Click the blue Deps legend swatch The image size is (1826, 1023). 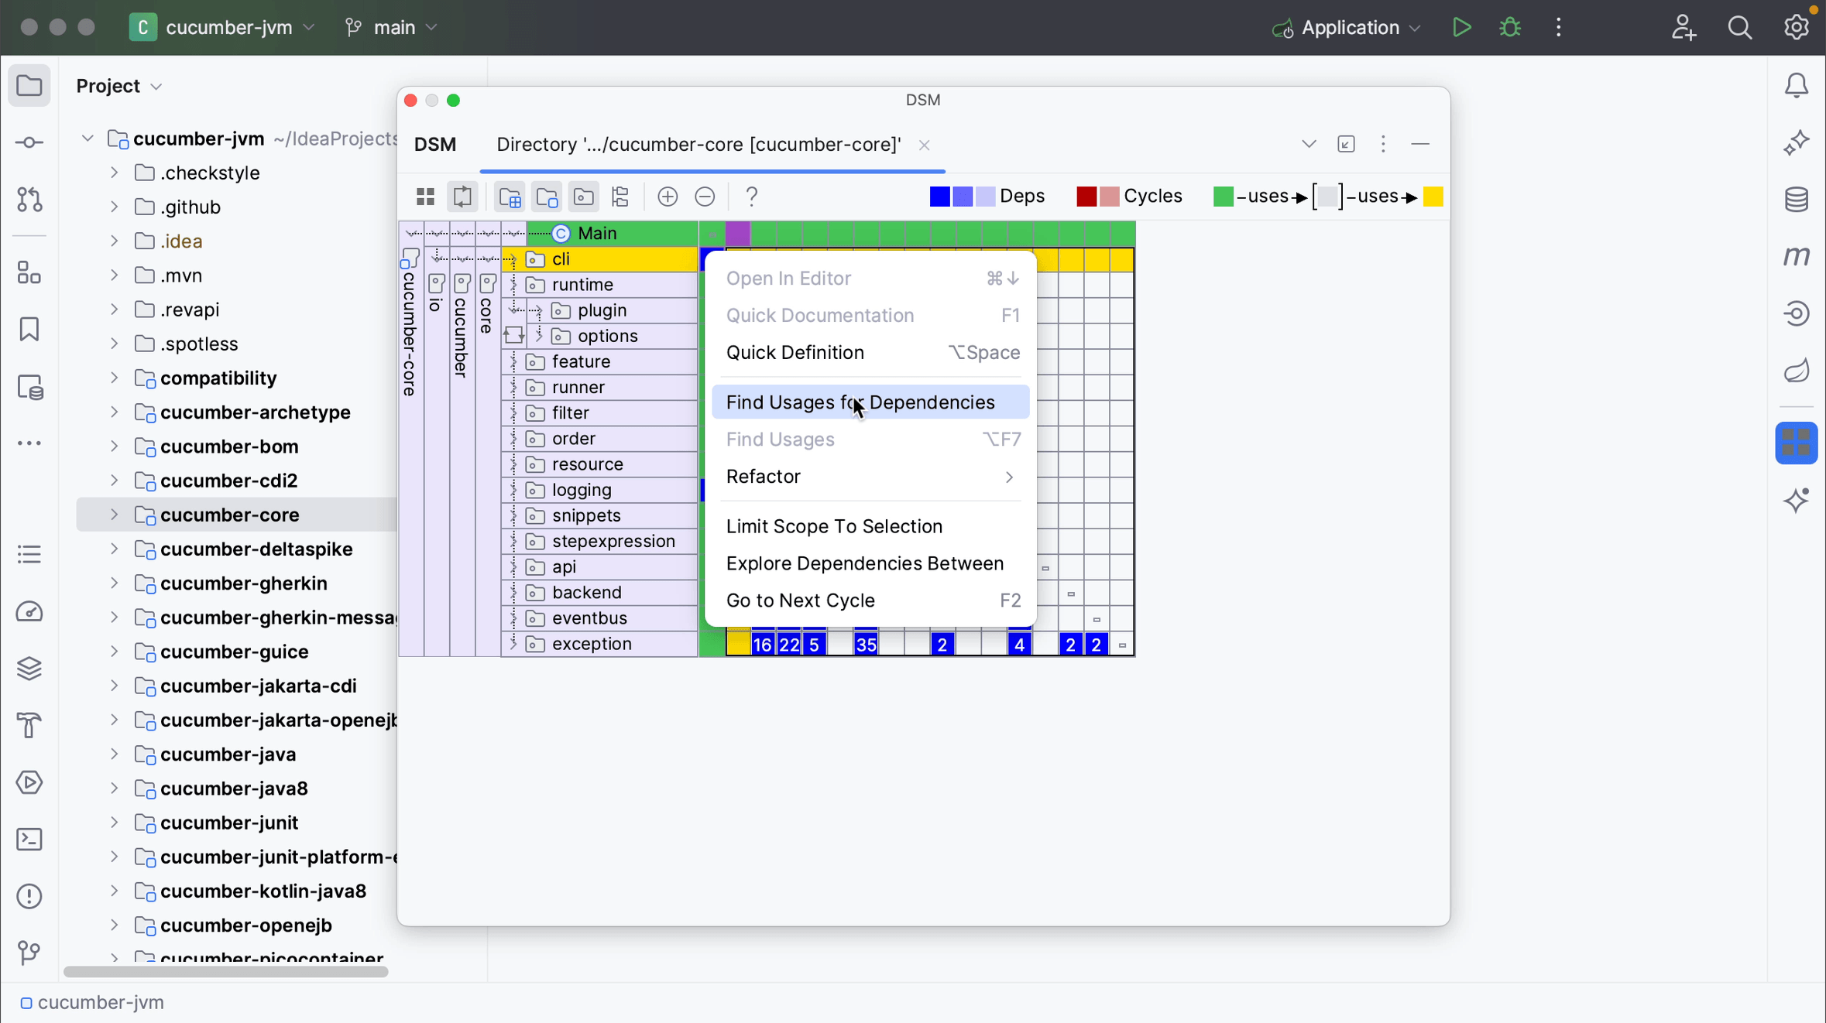(x=940, y=197)
